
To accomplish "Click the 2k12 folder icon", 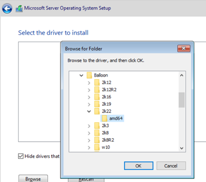I will tap(97, 83).
